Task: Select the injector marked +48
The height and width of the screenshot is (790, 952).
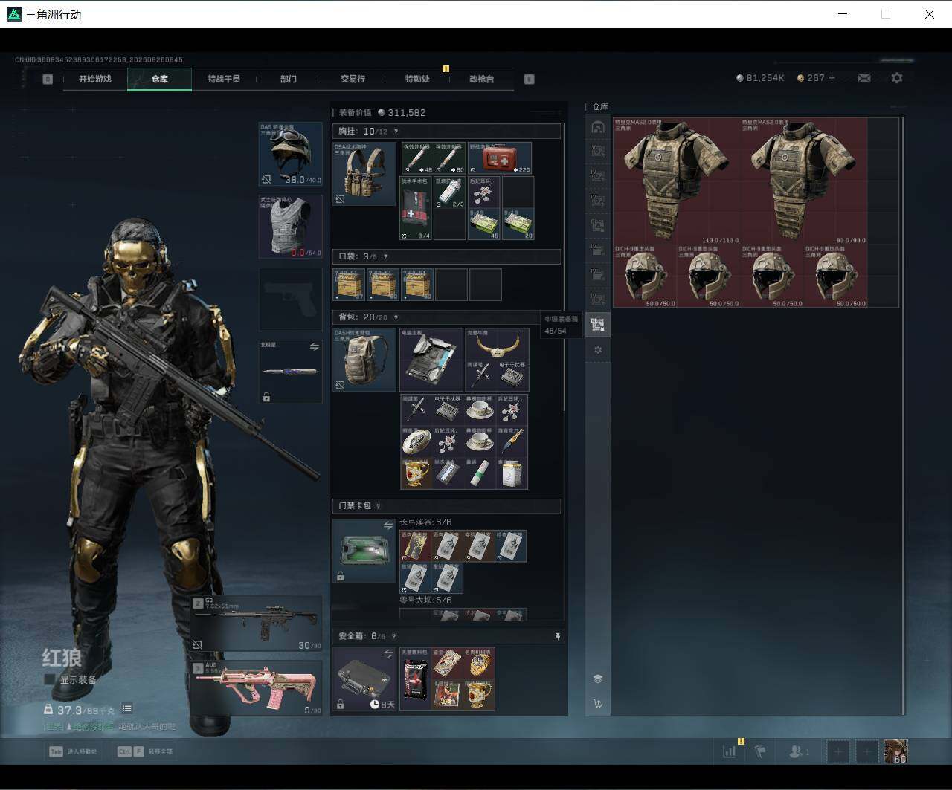Action: (x=417, y=158)
